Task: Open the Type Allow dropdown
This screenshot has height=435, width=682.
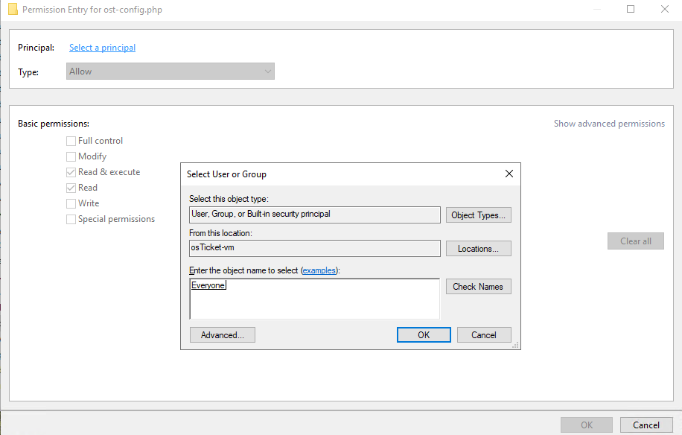Action: point(170,72)
